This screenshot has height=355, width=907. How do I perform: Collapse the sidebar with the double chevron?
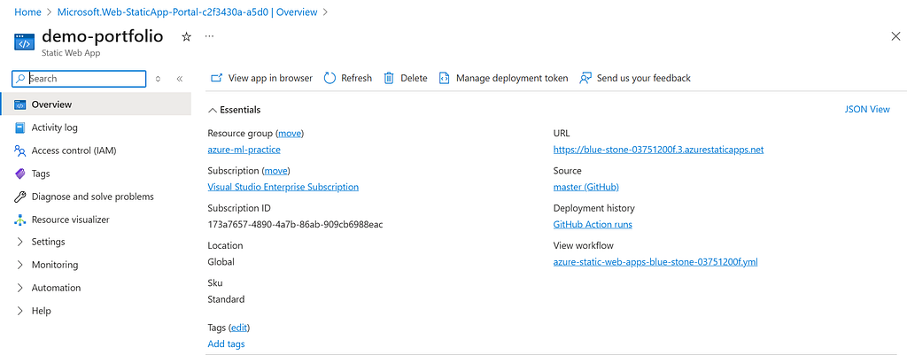179,79
